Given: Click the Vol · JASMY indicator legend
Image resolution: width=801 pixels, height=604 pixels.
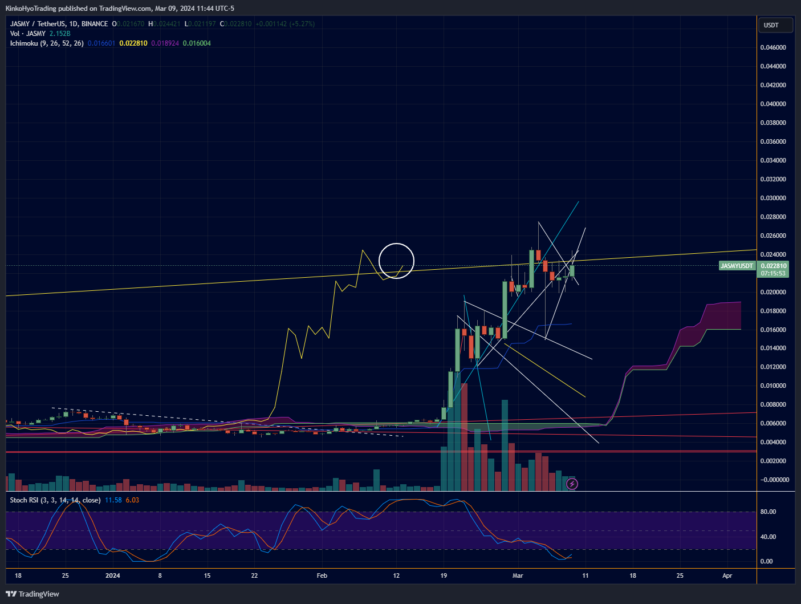Looking at the screenshot, I should tap(28, 34).
